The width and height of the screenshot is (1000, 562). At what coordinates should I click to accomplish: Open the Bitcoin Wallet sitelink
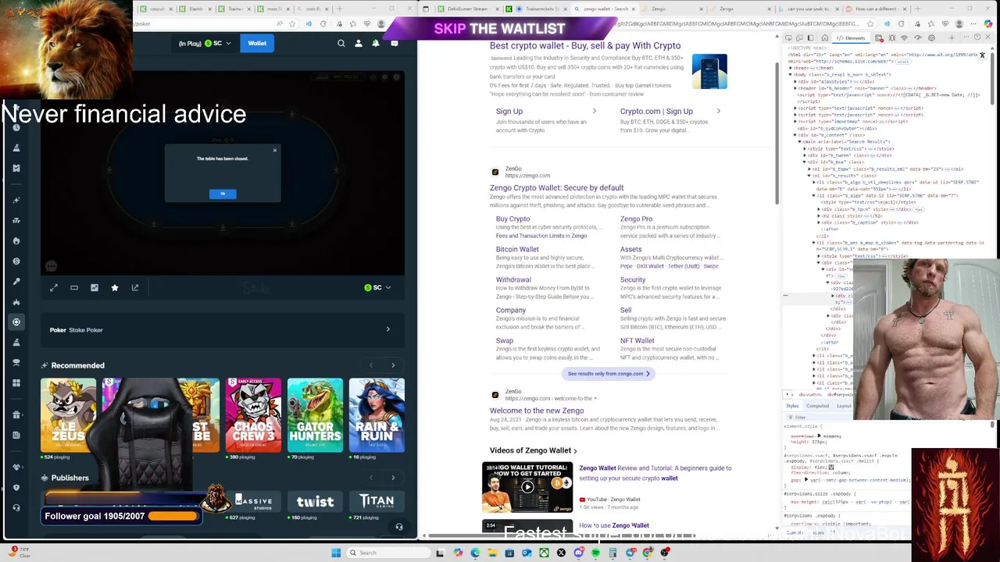click(x=517, y=250)
